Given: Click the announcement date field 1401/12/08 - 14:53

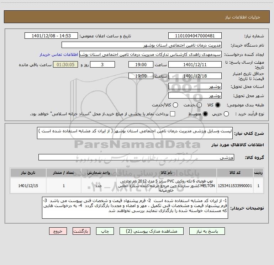Looking at the screenshot, I should coord(51,36).
